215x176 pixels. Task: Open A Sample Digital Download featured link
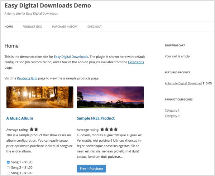183,83
